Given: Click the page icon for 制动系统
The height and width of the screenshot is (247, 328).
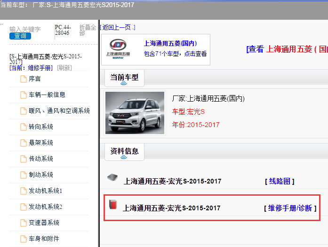Looking at the screenshot, I should pyautogui.click(x=23, y=175).
